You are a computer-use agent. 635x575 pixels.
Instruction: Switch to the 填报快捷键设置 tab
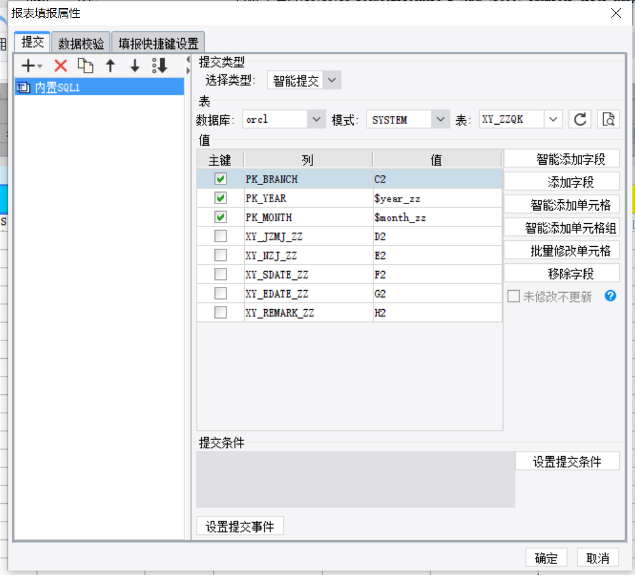point(158,43)
